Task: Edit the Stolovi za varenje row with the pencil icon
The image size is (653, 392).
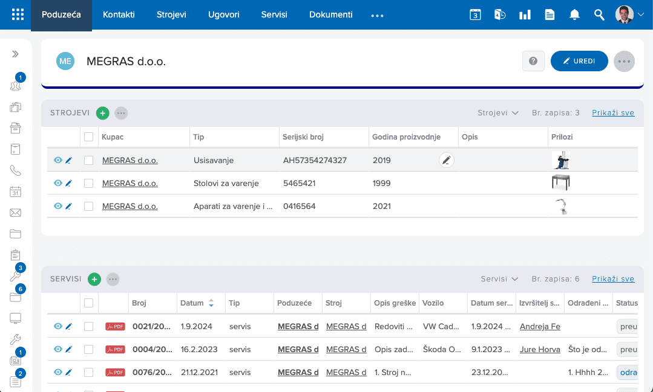Action: point(69,184)
